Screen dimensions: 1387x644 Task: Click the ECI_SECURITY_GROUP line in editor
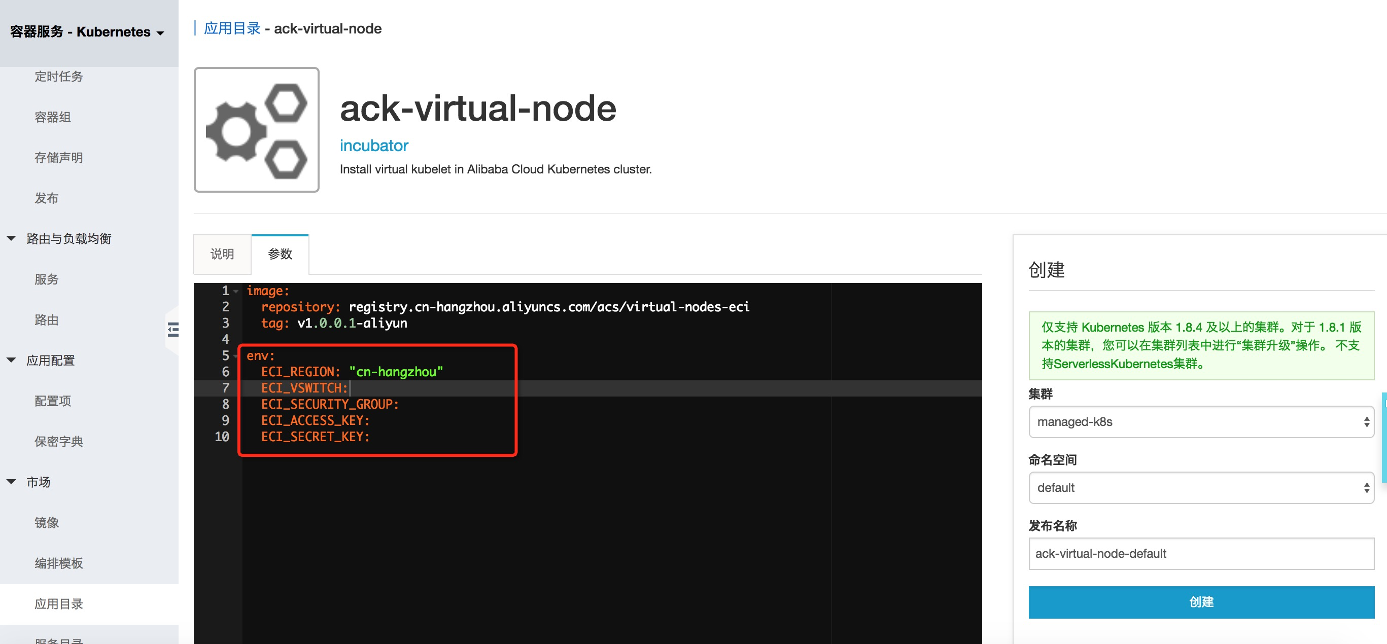point(330,404)
